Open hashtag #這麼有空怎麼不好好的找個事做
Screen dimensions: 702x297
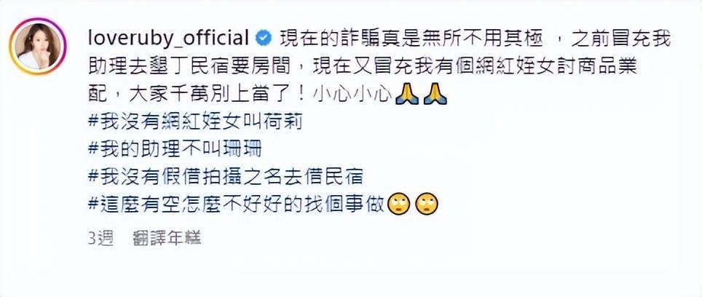pyautogui.click(x=237, y=205)
